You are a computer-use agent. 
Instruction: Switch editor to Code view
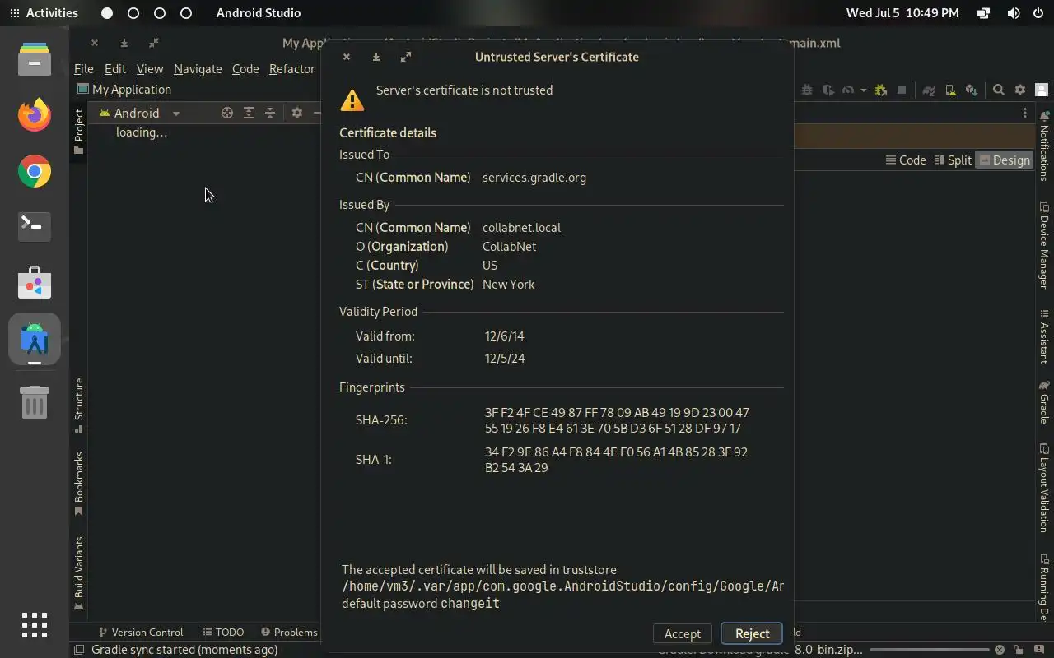906,160
